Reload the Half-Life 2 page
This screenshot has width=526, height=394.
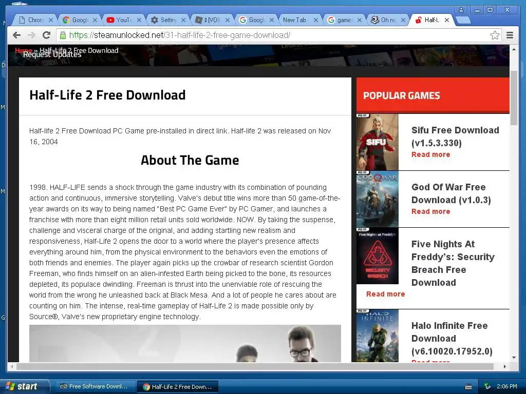point(47,35)
